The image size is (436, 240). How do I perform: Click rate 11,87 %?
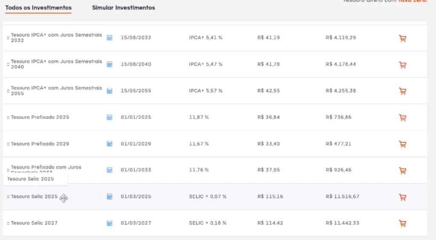(199, 117)
